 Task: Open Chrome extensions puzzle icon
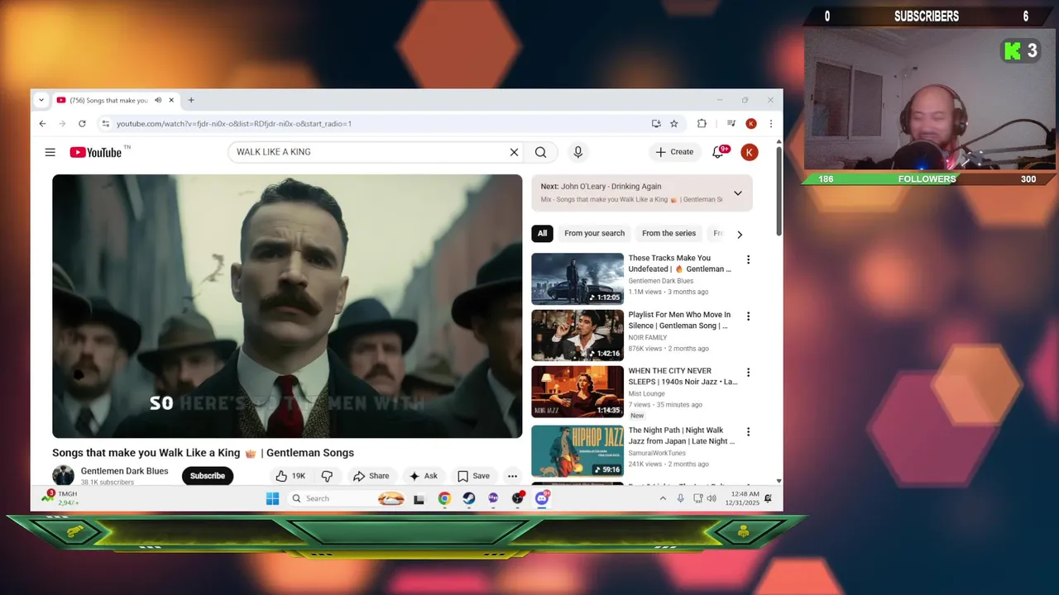[x=702, y=124]
